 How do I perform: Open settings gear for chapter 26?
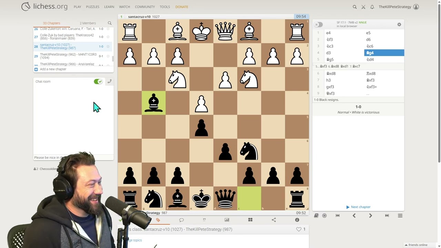[108, 29]
